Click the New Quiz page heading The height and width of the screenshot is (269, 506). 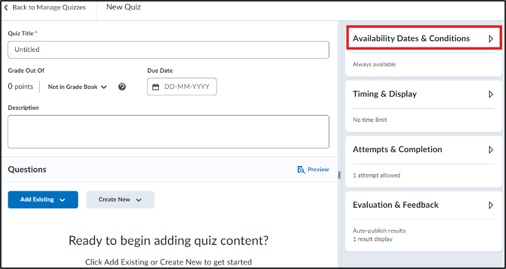(124, 7)
